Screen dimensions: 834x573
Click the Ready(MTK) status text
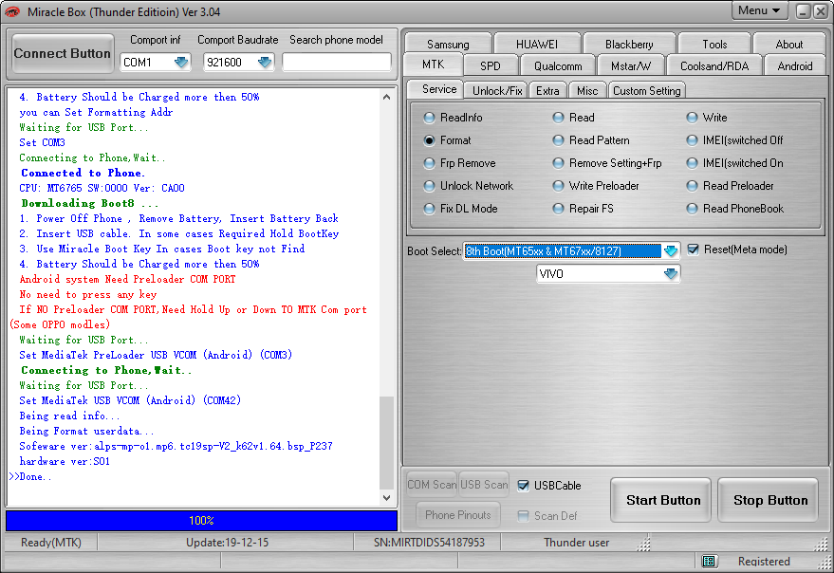[51, 543]
